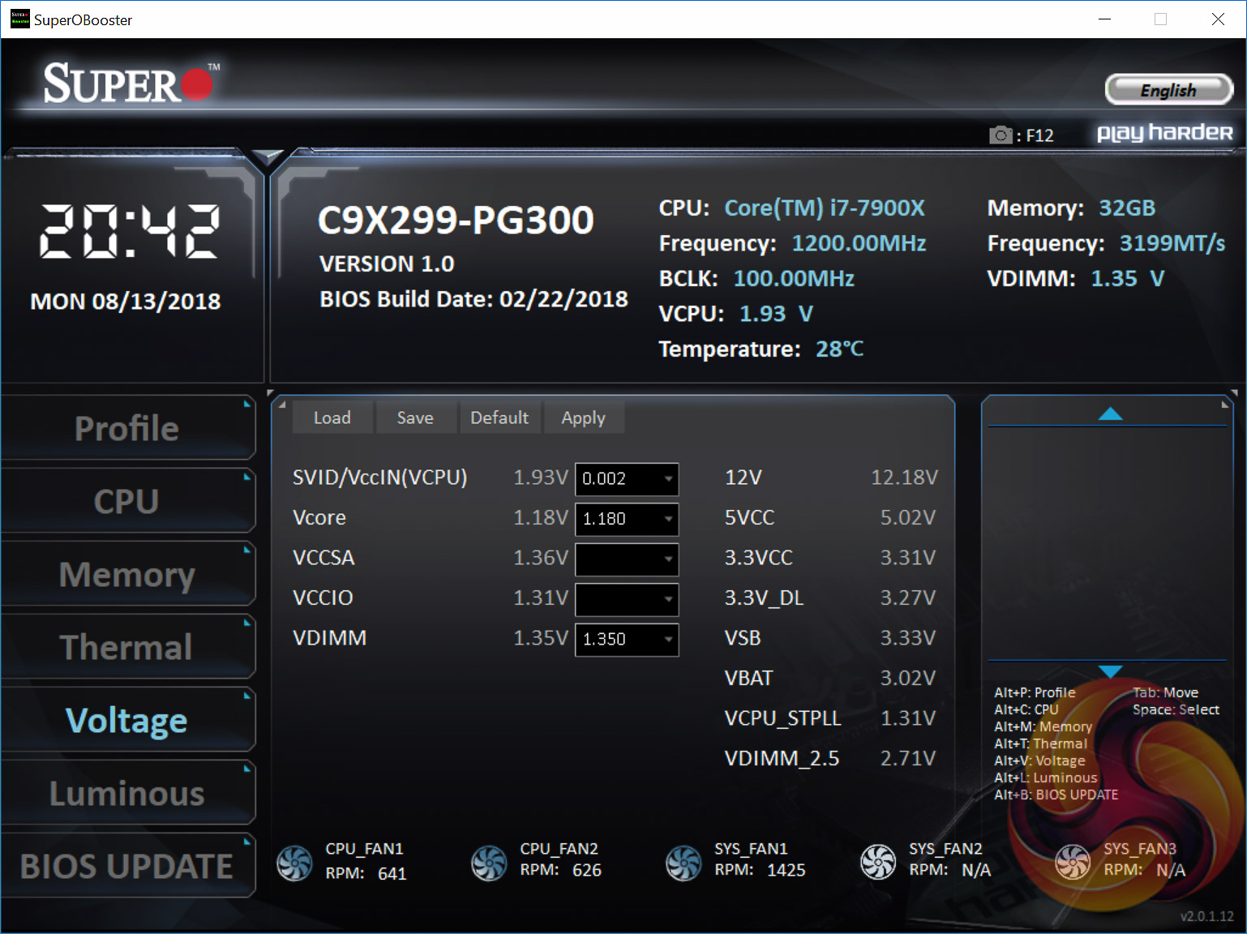The height and width of the screenshot is (934, 1247).
Task: Click the memory frequency 3199MT/s value
Action: coord(1172,243)
